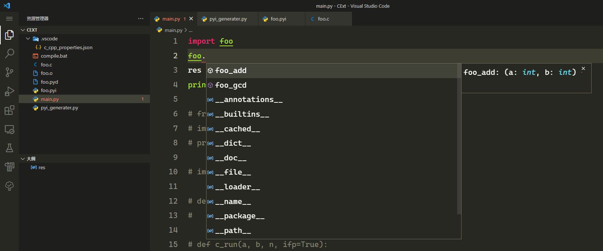Open Remote Explorer view
The height and width of the screenshot is (251, 603).
10,129
